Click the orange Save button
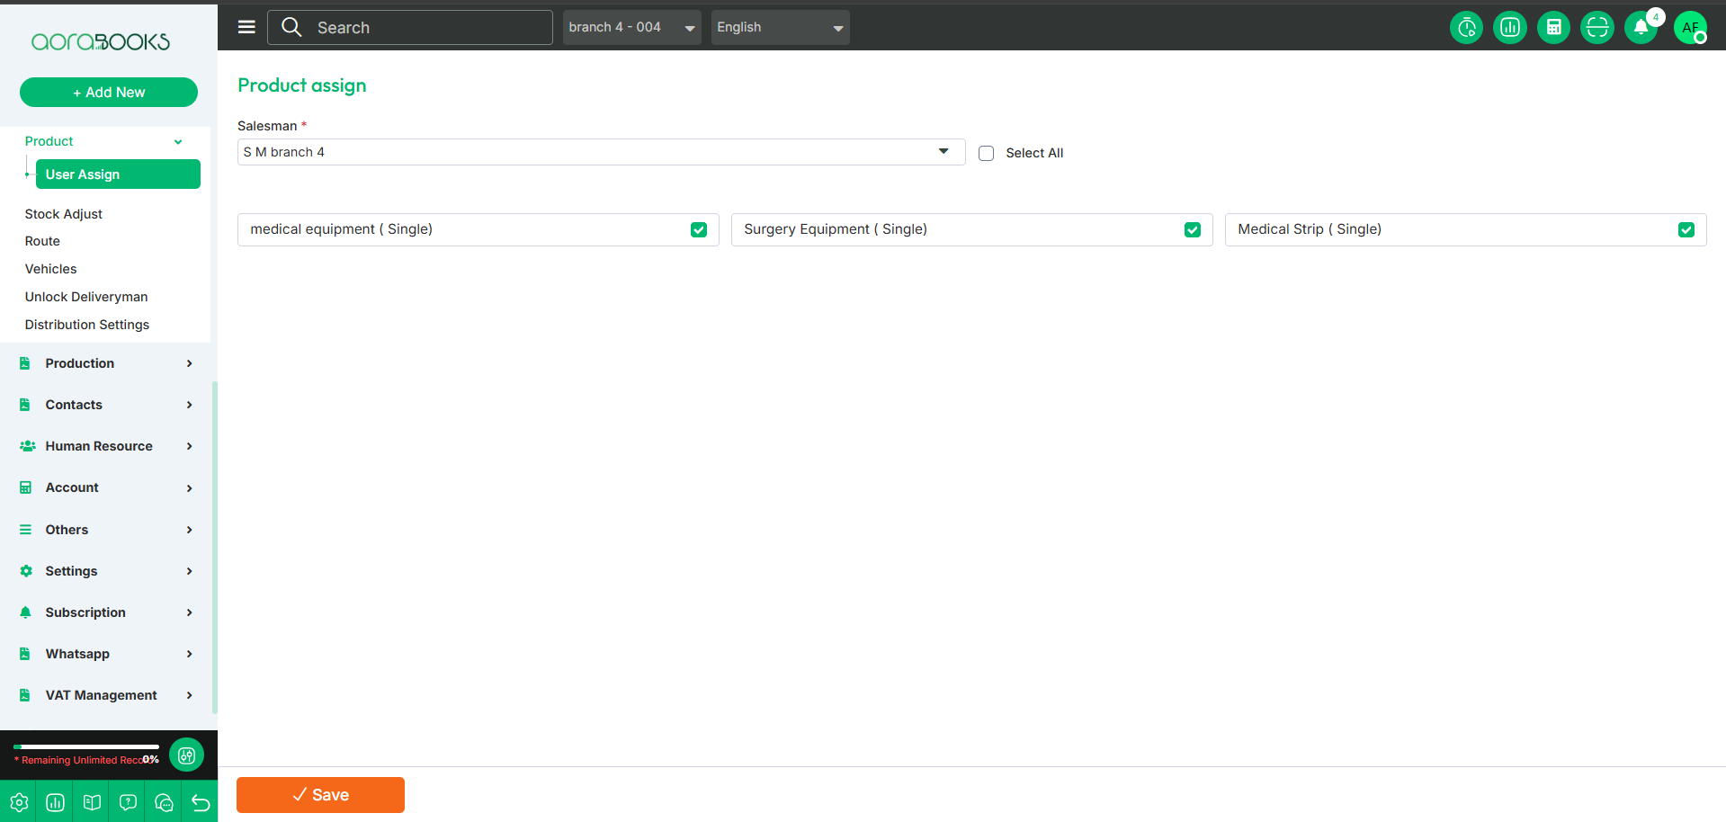Image resolution: width=1726 pixels, height=822 pixels. [320, 795]
